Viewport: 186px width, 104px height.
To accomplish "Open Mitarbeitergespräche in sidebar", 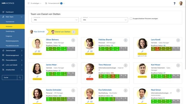I will pos(12,41).
